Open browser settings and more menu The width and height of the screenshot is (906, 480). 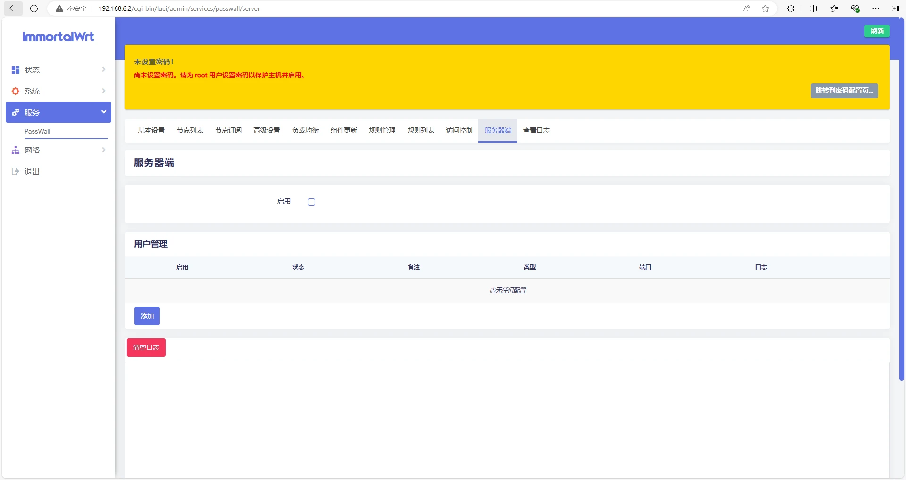tap(876, 8)
